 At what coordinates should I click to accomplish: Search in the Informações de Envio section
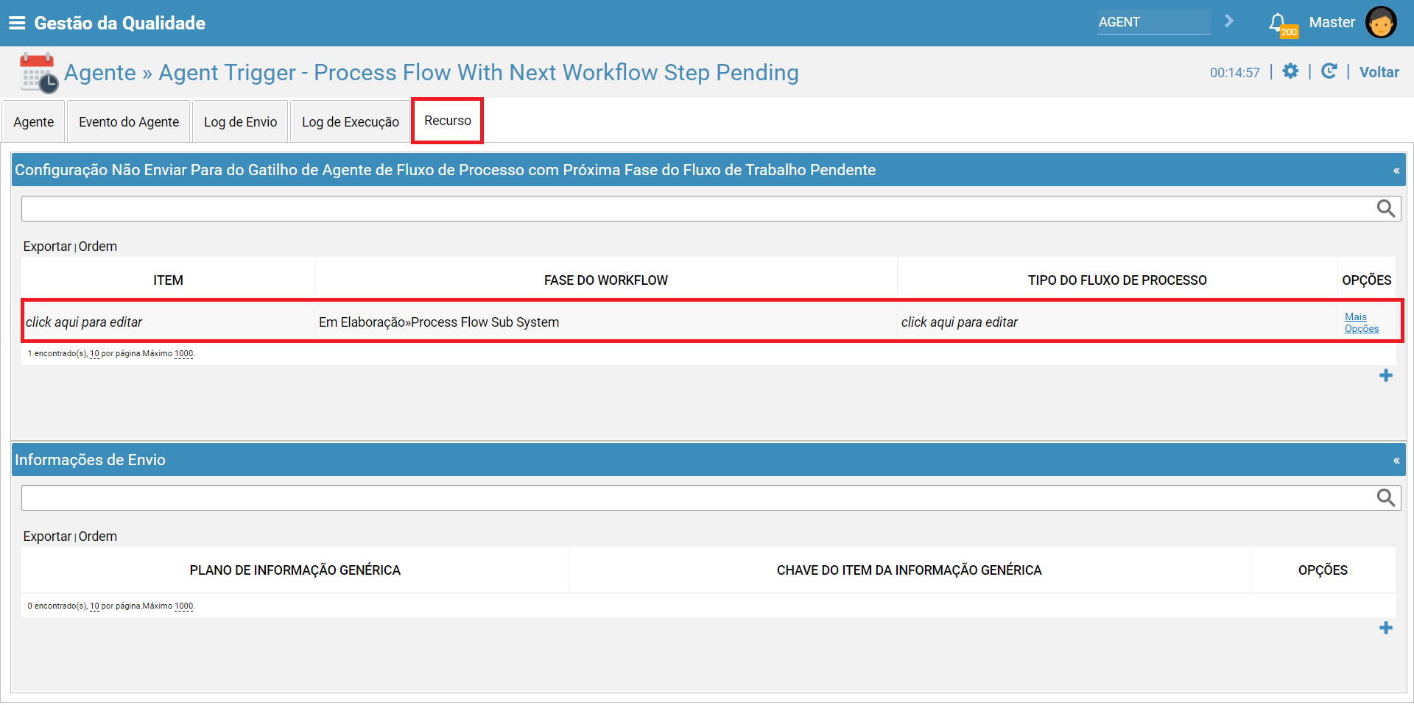1386,498
